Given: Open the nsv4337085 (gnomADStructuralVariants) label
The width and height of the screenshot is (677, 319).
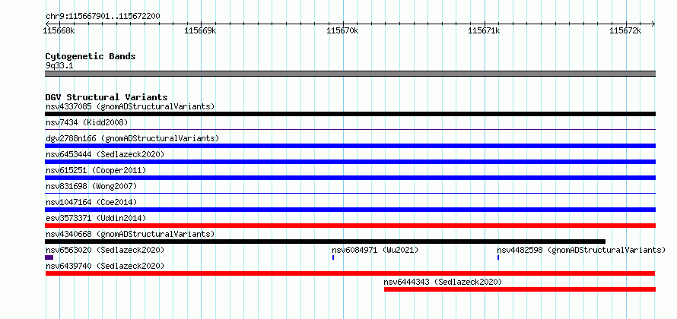Looking at the screenshot, I should [130, 106].
